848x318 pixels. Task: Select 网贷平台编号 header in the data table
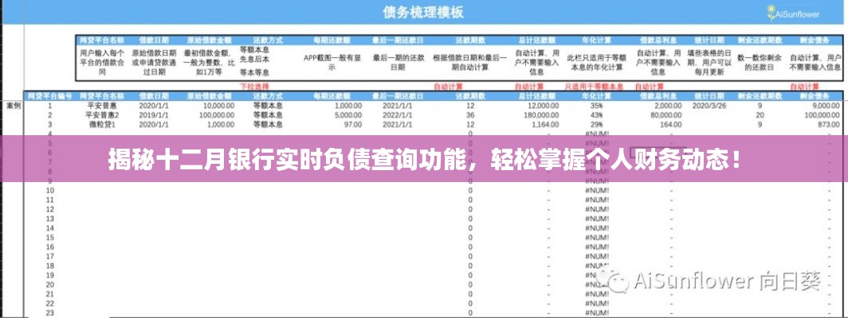49,95
